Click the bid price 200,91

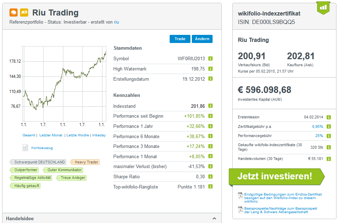252,56
